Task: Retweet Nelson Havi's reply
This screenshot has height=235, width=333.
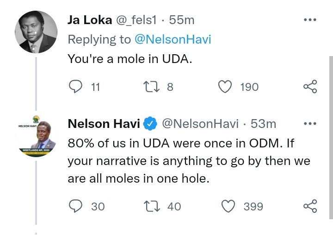Action: click(x=152, y=206)
